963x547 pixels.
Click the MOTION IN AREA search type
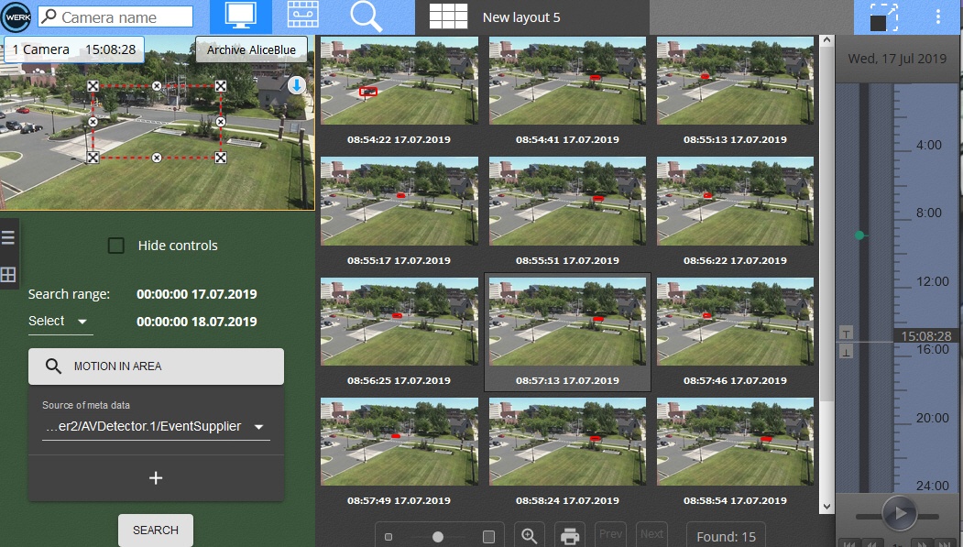(x=156, y=366)
